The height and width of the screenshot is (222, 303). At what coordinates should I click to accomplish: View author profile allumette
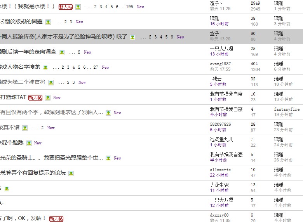click(220, 170)
